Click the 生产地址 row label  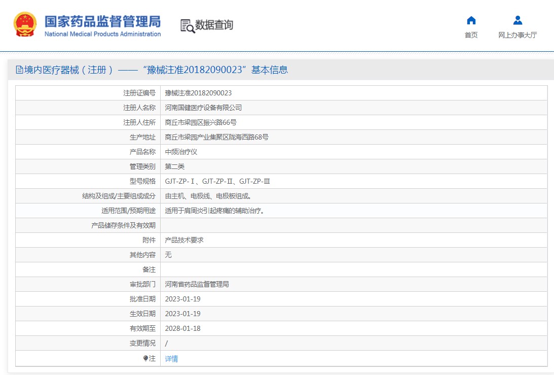click(142, 137)
